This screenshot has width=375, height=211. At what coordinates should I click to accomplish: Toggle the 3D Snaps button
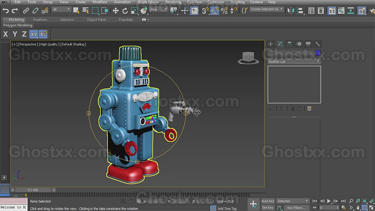pyautogui.click(x=205, y=11)
